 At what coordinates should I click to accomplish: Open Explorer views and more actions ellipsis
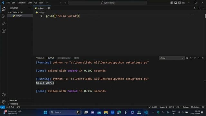tap(29, 8)
